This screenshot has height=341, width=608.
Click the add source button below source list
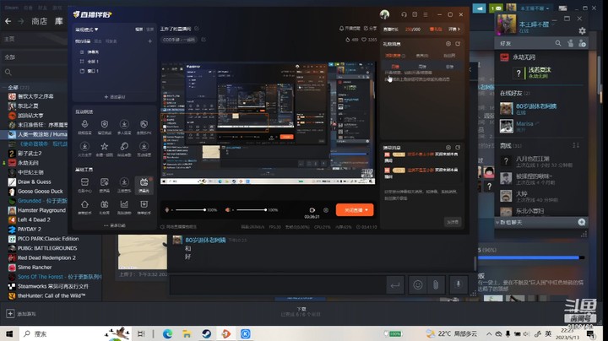point(114,97)
